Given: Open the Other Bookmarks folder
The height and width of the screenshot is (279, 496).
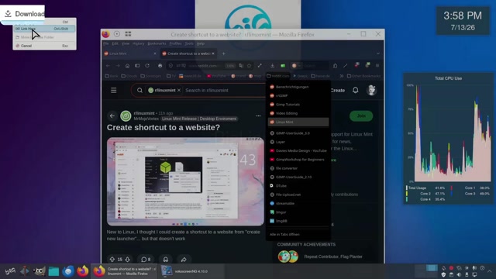Looking at the screenshot, I should pyautogui.click(x=363, y=76).
